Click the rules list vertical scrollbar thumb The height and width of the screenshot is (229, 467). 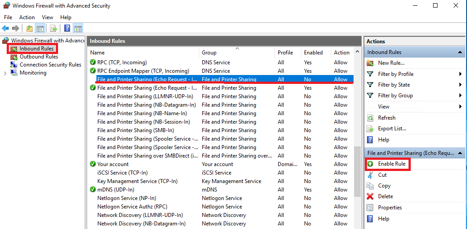357,171
